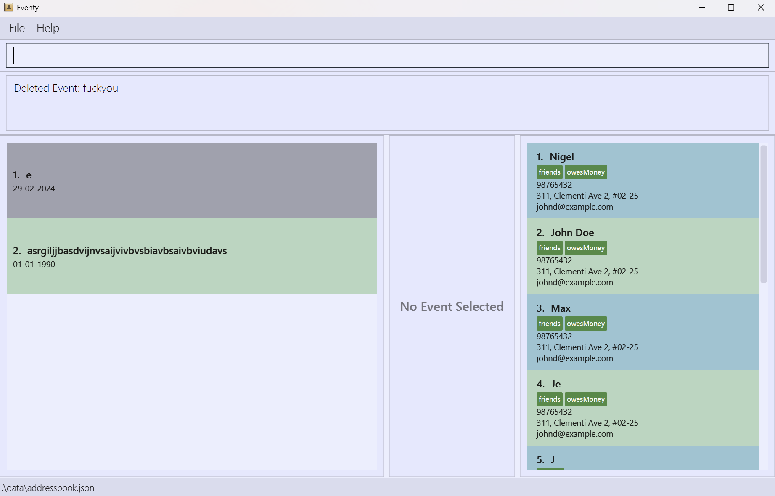This screenshot has width=775, height=496.
Task: Open the File menu
Action: click(17, 28)
